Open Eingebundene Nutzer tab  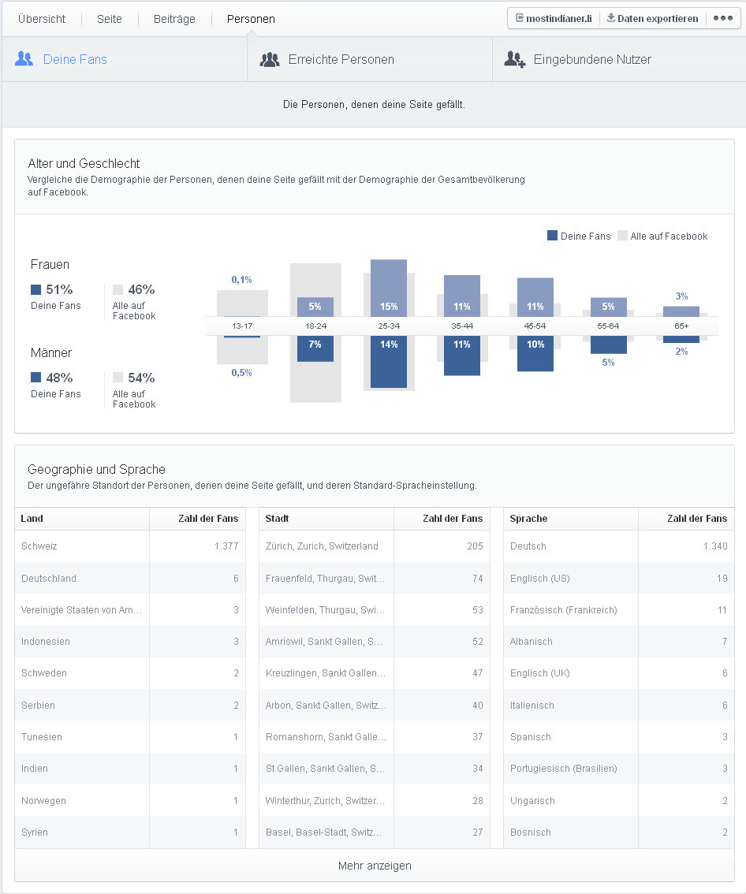pyautogui.click(x=619, y=59)
